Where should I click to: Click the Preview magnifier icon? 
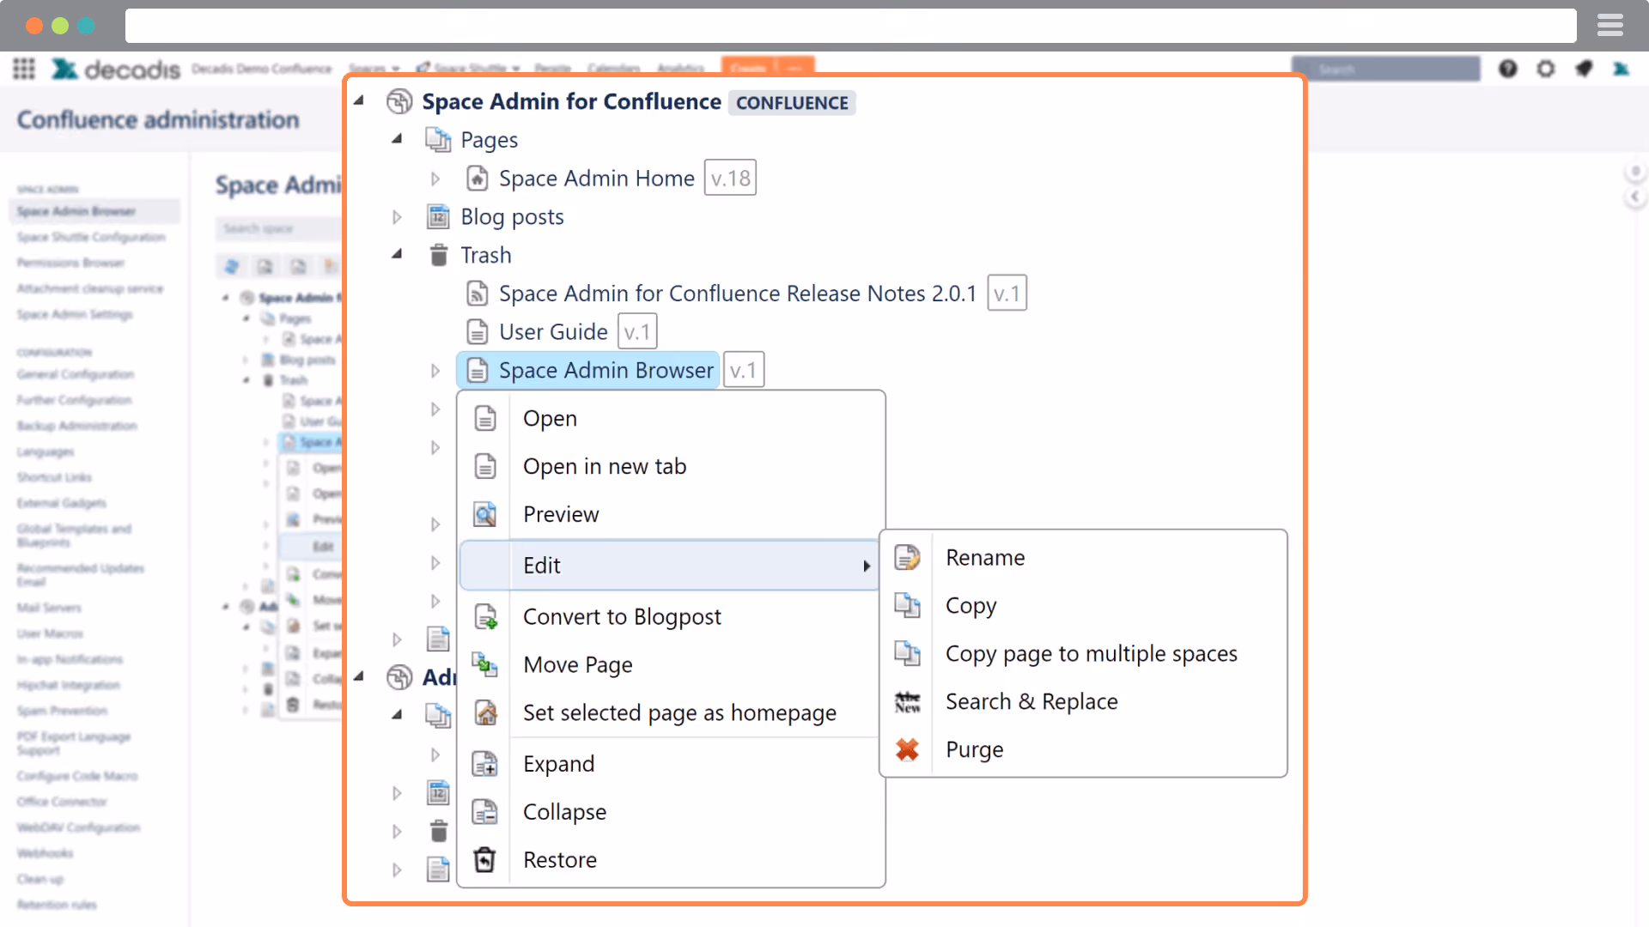(x=485, y=514)
